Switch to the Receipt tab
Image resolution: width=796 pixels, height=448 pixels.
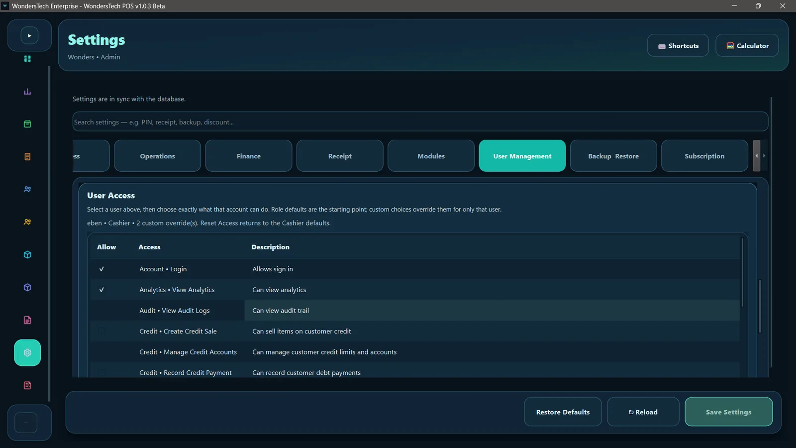(x=340, y=156)
